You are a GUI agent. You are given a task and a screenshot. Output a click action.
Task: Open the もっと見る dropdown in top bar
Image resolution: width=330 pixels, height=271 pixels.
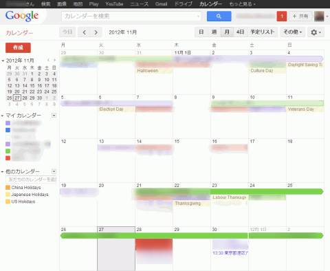[x=242, y=4]
